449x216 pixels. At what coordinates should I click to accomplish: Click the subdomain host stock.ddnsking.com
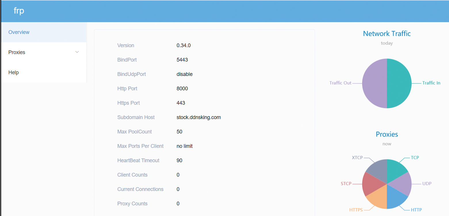click(199, 117)
